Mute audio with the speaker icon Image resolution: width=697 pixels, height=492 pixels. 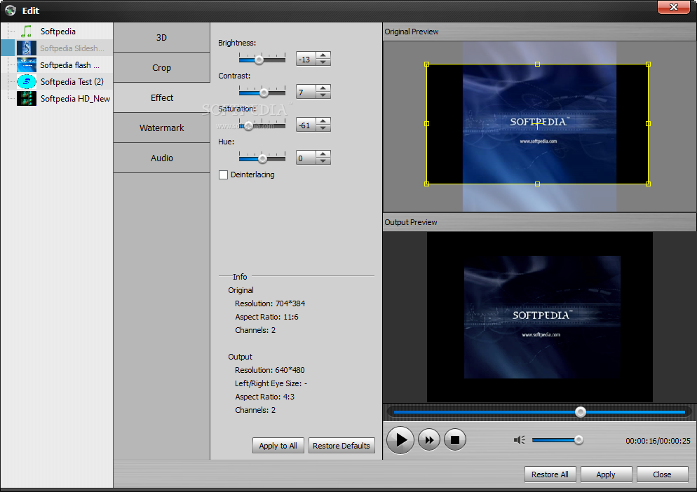[x=519, y=440]
